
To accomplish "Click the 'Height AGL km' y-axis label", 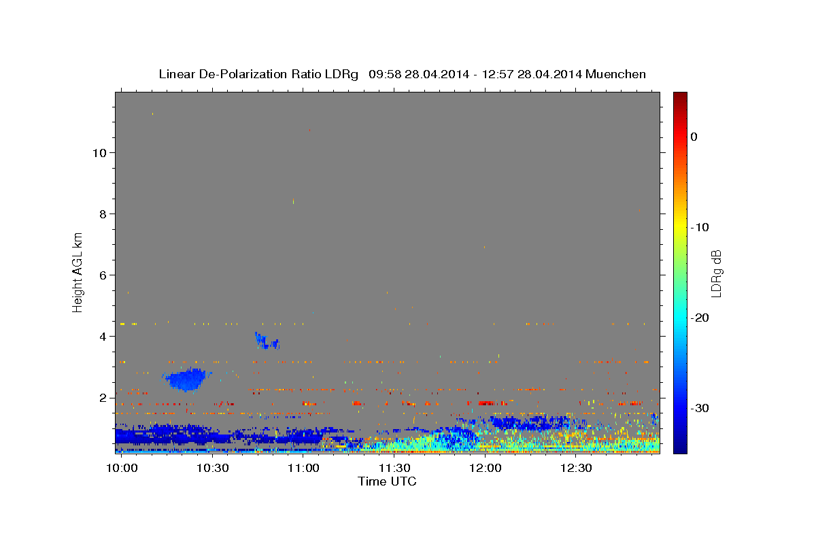I will pyautogui.click(x=78, y=272).
